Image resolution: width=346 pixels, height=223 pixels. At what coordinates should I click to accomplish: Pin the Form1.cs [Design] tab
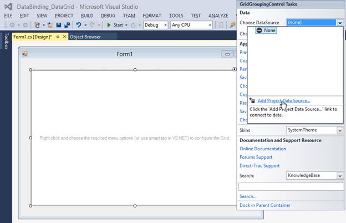58,37
